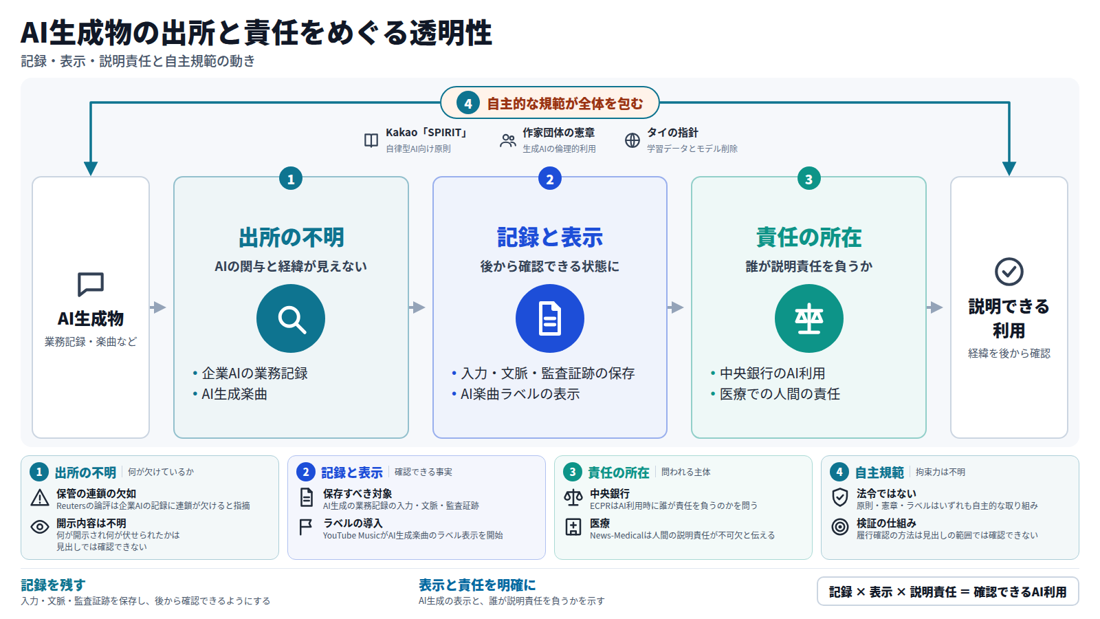Click the 自主的な規範が全体を包む pill label

pos(550,103)
